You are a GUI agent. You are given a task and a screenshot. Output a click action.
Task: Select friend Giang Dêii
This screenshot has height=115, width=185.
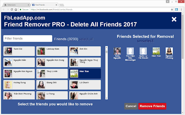[x=52, y=85]
